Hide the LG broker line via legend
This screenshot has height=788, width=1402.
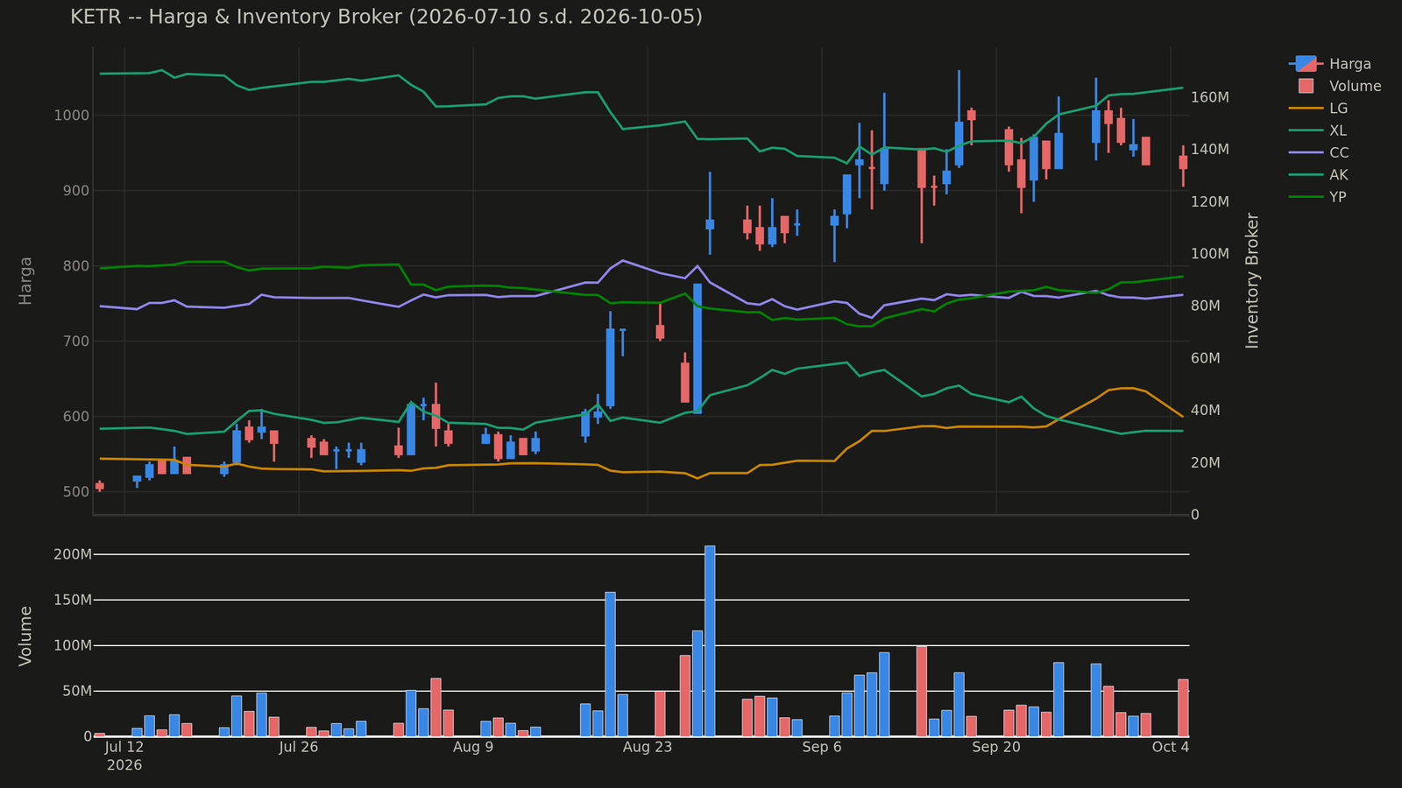(x=1318, y=109)
